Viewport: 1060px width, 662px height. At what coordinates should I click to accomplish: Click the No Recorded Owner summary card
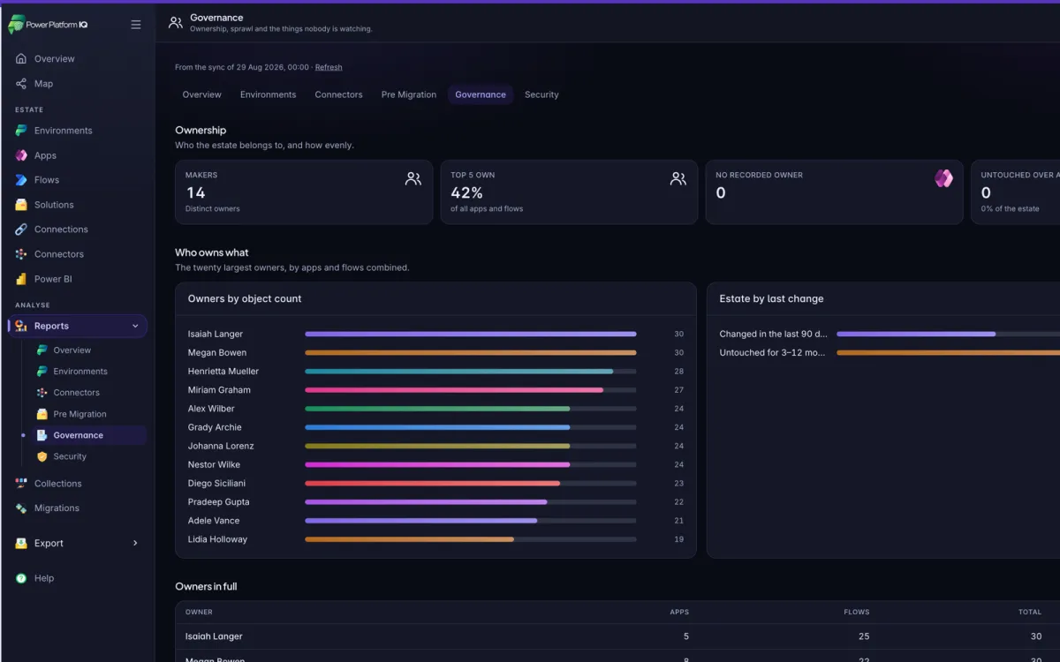(834, 192)
